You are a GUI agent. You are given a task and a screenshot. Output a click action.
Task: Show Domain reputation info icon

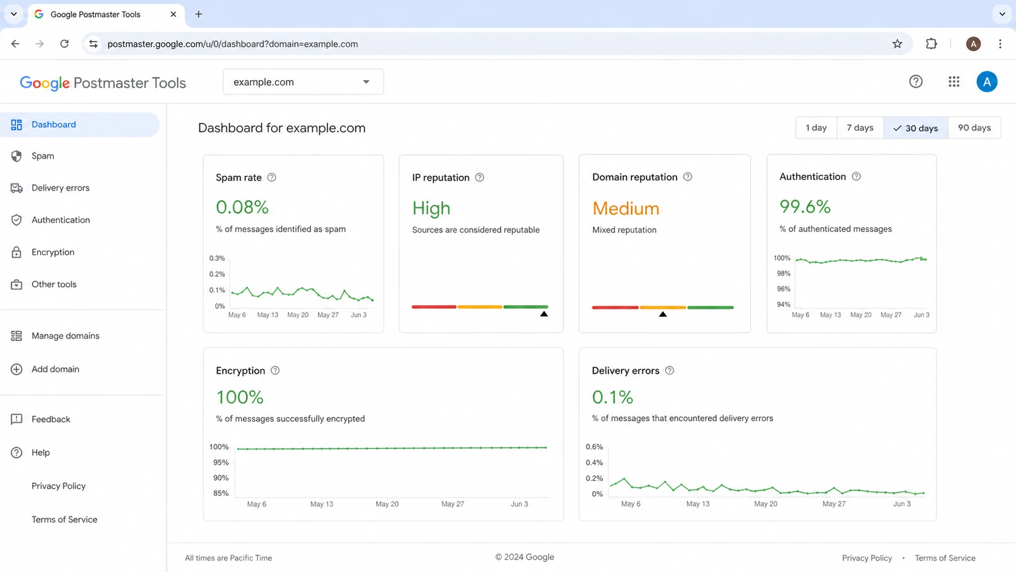(687, 177)
